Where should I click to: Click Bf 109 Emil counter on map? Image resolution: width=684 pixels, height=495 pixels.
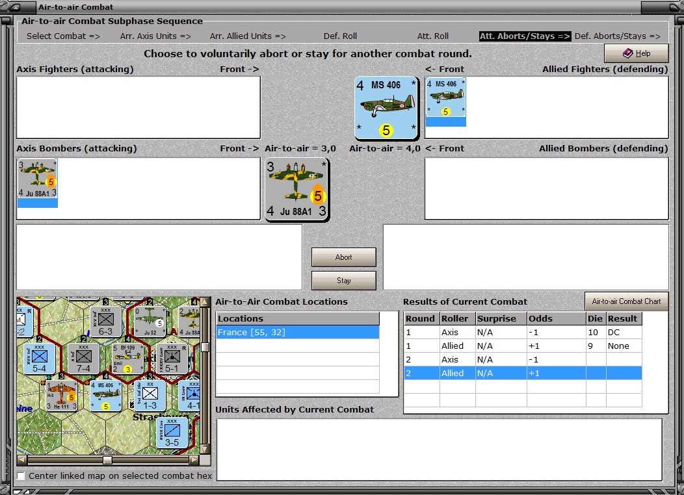[x=127, y=359]
